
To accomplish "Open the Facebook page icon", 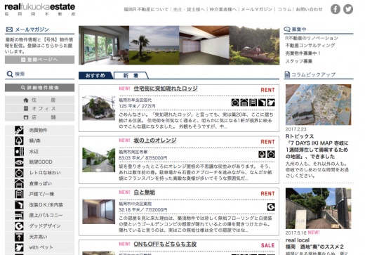I will (x=336, y=9).
